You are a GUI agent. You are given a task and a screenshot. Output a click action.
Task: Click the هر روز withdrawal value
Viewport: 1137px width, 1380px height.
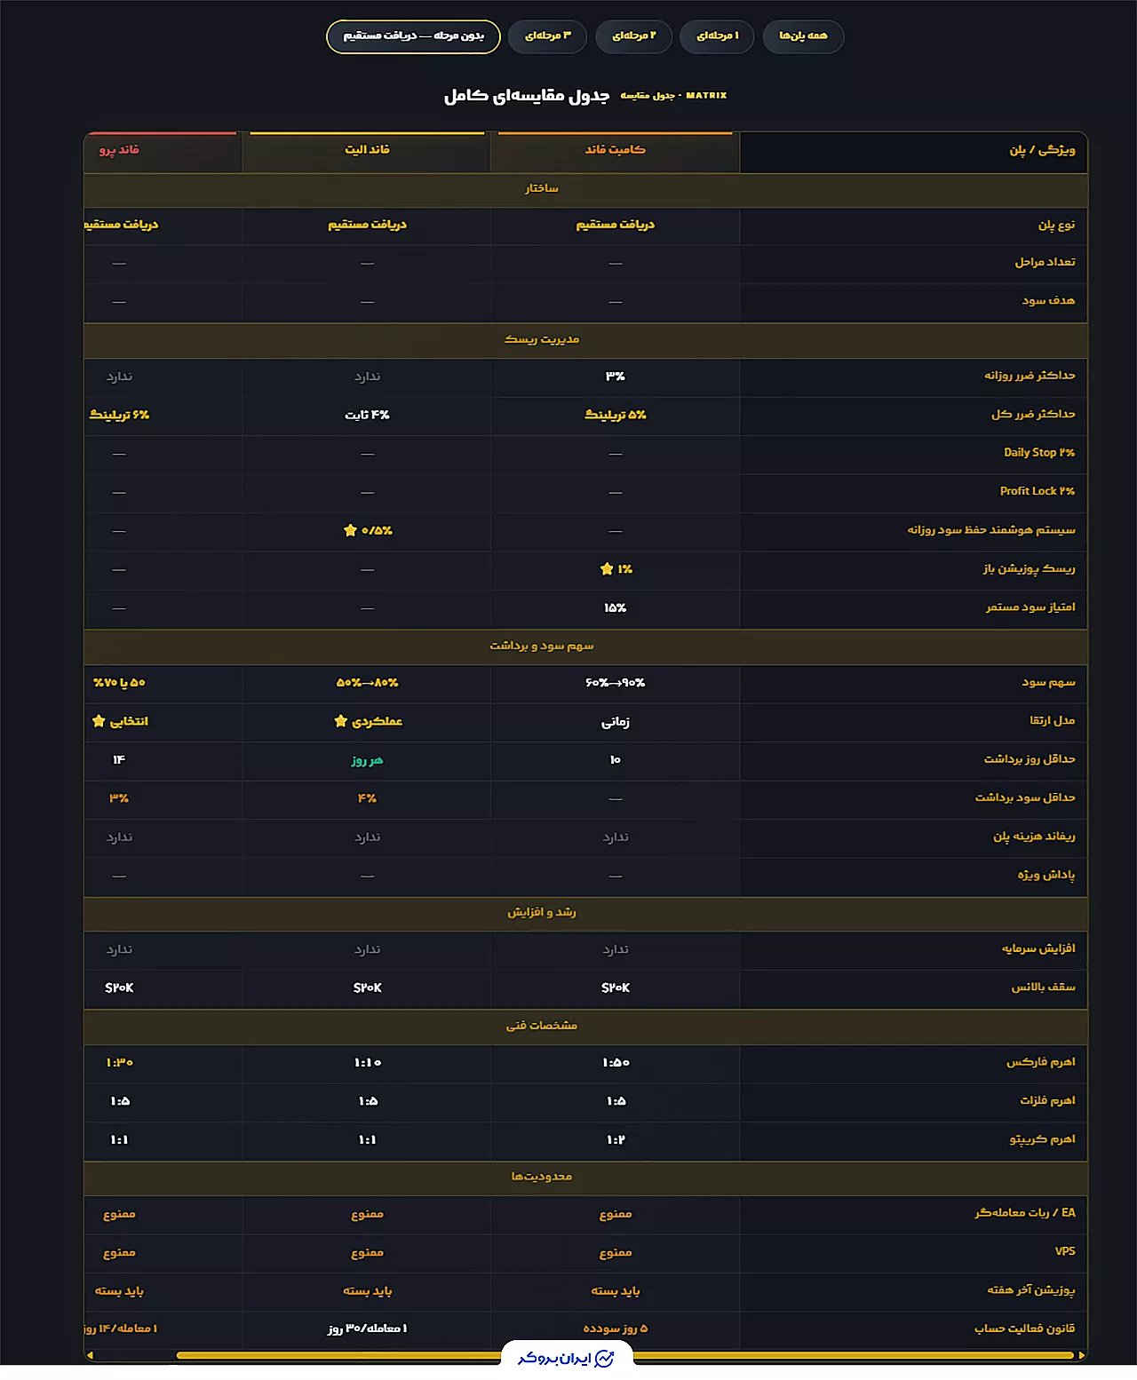(367, 761)
